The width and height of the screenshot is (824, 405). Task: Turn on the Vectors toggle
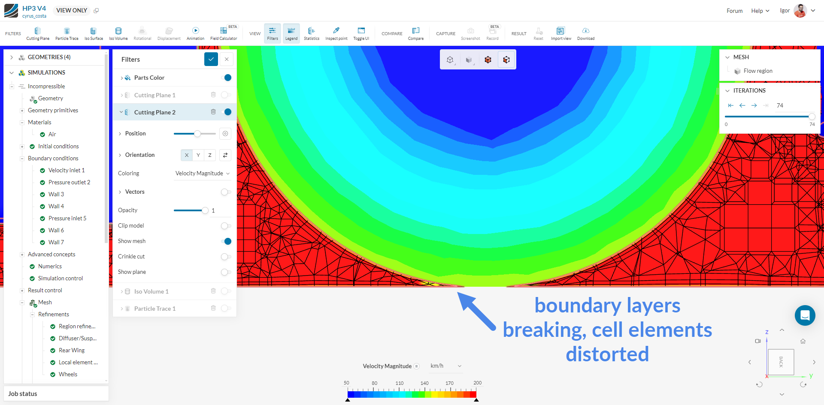click(x=226, y=192)
